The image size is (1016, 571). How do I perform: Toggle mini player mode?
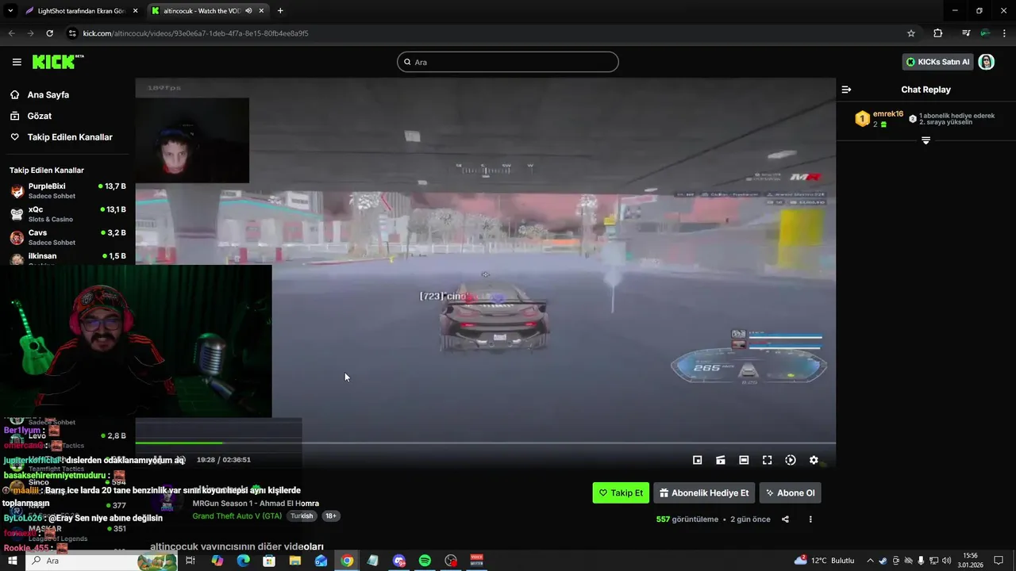697,460
